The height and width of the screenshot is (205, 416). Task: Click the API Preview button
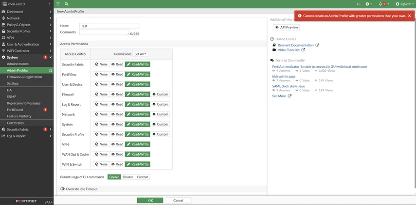pyautogui.click(x=286, y=27)
